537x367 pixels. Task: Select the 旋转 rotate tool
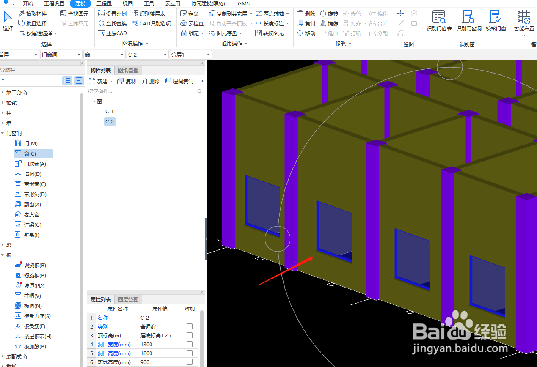point(329,14)
